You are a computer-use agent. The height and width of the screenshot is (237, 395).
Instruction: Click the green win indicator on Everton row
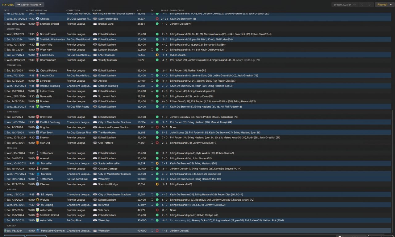(157, 138)
